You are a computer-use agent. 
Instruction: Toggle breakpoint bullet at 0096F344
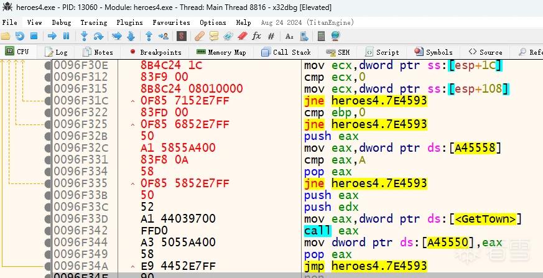[x=48, y=243]
